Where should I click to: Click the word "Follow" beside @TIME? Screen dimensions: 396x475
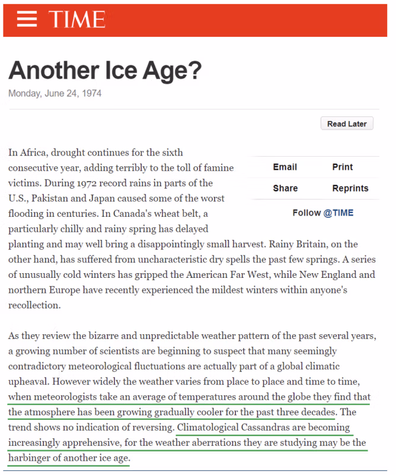click(x=306, y=213)
